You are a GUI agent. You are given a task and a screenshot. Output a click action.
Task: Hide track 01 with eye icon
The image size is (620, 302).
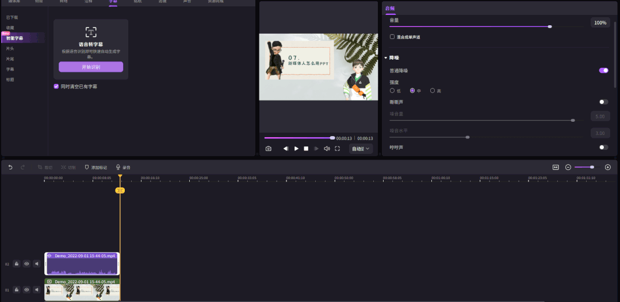(26, 290)
